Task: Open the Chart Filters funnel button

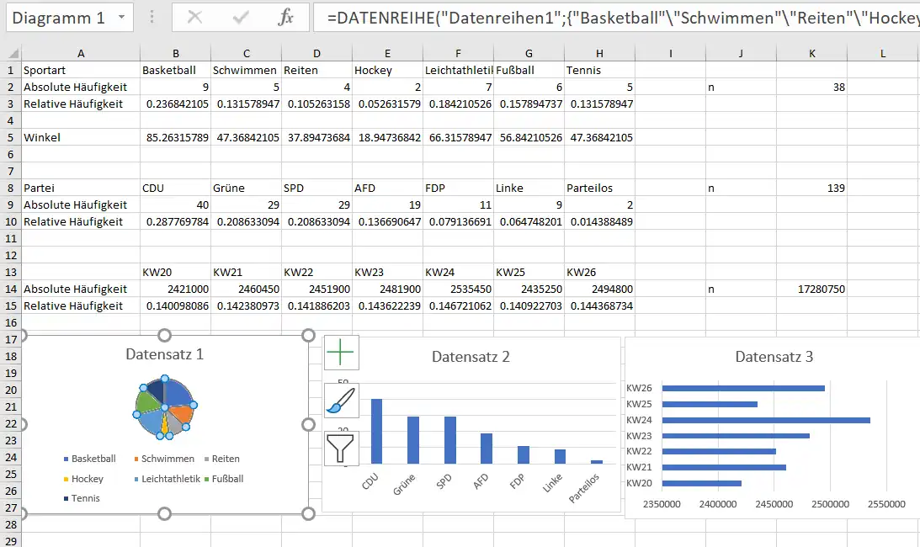Action: coord(341,449)
